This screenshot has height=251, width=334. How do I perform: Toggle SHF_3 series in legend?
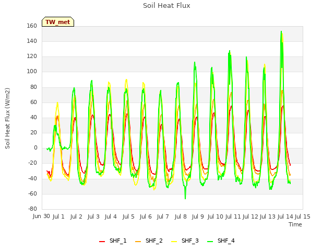pyautogui.click(x=185, y=241)
